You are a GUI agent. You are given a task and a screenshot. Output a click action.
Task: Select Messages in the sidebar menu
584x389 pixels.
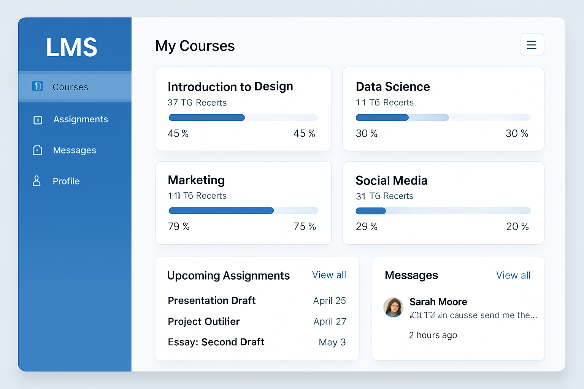click(75, 150)
